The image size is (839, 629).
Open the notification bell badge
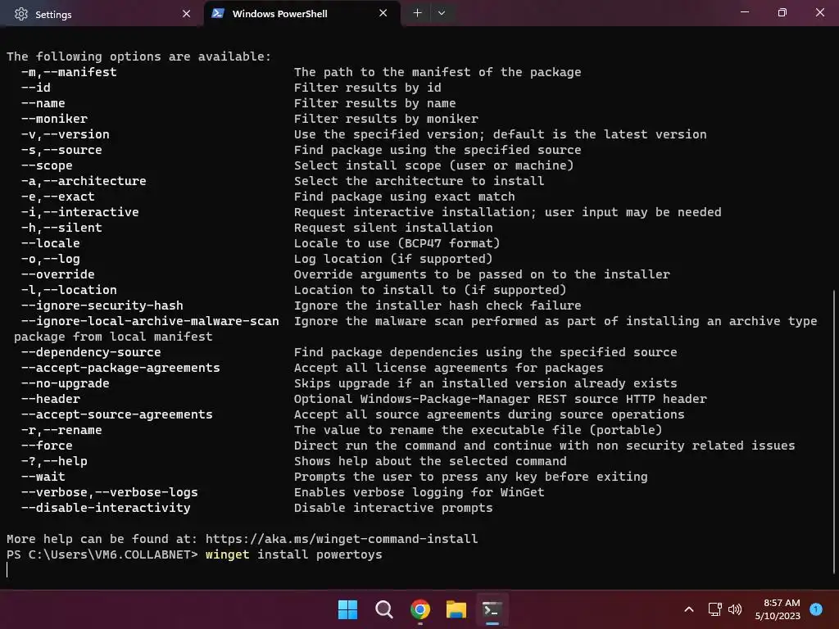[816, 609]
